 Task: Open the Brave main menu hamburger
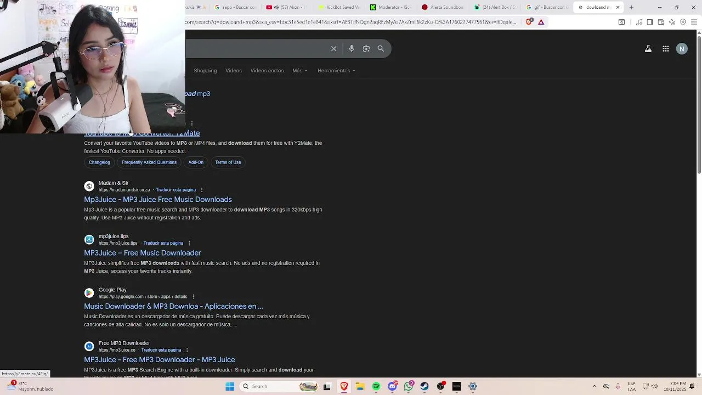[x=694, y=22]
